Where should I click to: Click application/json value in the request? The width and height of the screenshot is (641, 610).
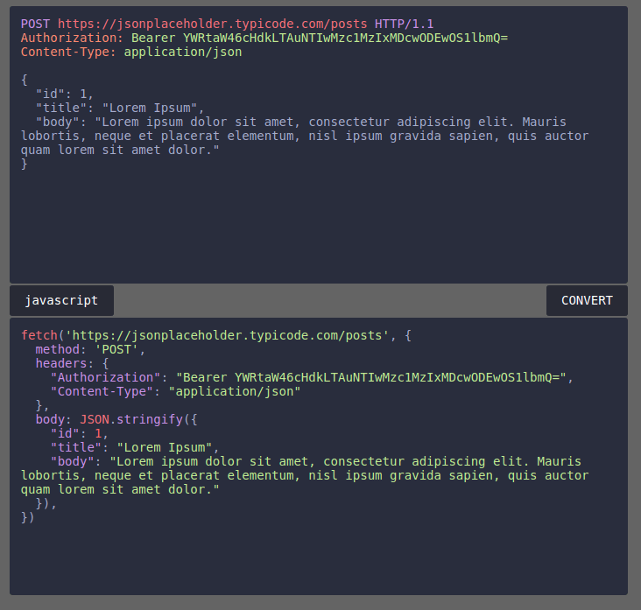[x=183, y=52]
